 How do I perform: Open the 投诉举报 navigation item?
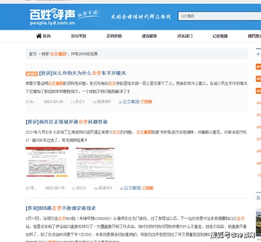point(79,36)
